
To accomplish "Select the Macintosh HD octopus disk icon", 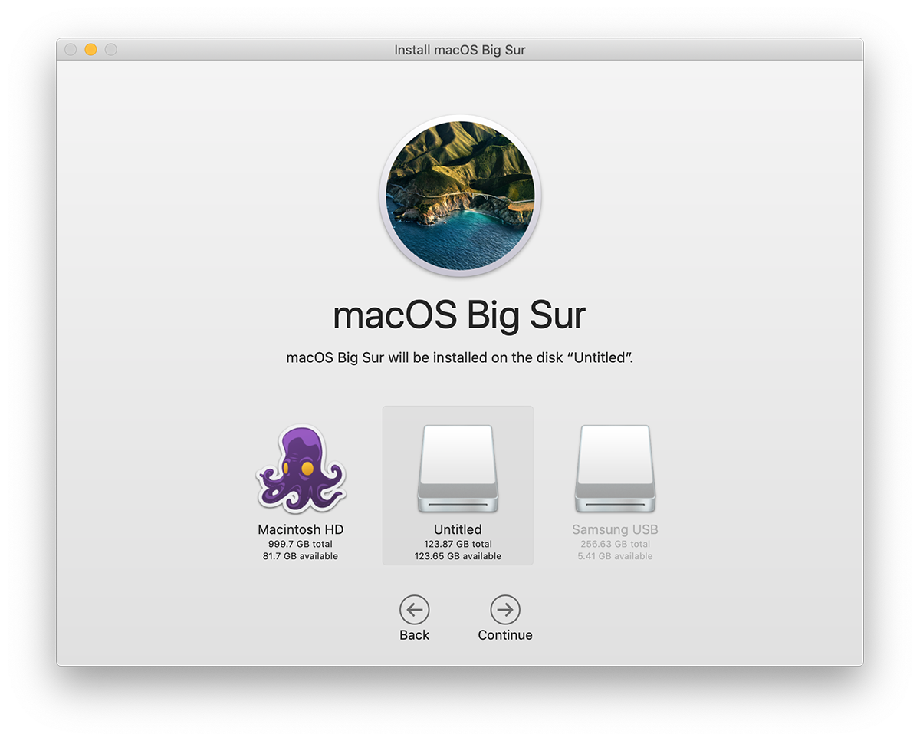I will tap(301, 469).
